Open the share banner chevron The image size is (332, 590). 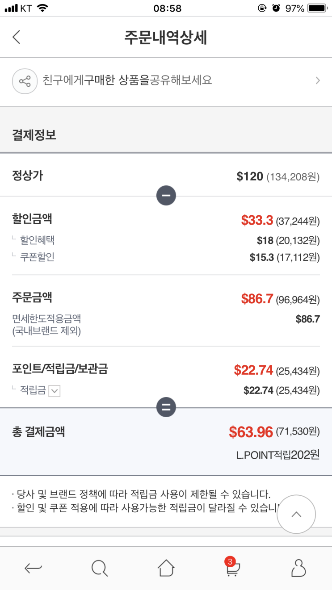(x=318, y=81)
